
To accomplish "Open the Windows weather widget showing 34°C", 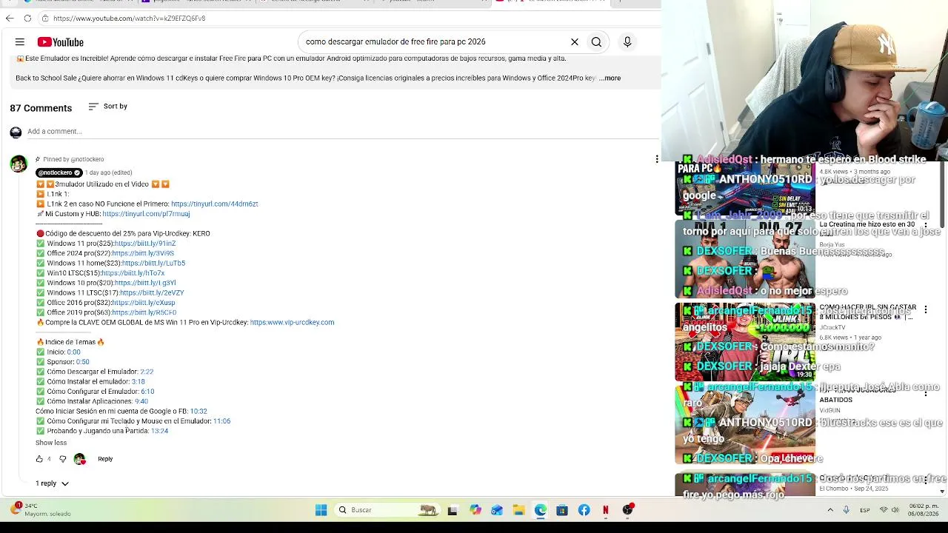I will [41, 509].
